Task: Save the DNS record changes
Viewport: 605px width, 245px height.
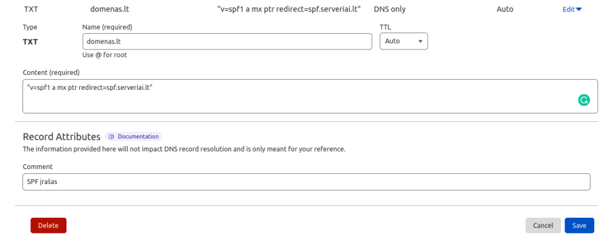Action: pyautogui.click(x=579, y=225)
